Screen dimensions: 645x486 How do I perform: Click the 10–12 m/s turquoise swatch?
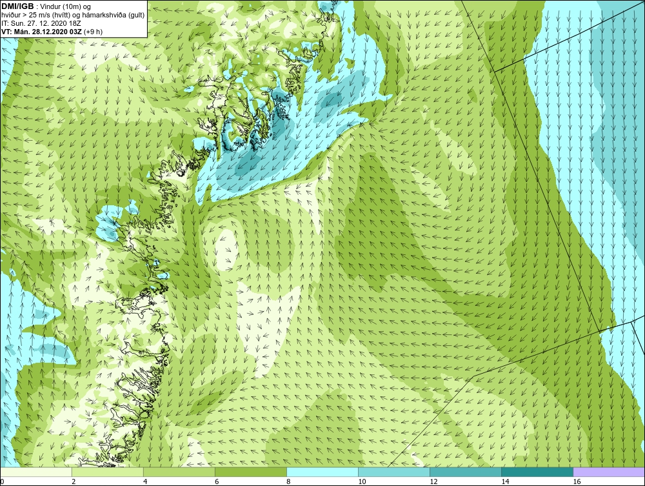pyautogui.click(x=393, y=472)
